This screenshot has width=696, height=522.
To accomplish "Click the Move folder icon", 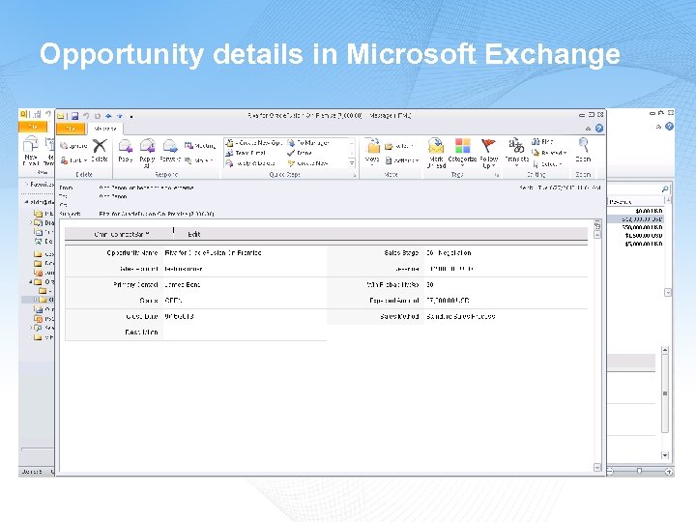I will (372, 146).
